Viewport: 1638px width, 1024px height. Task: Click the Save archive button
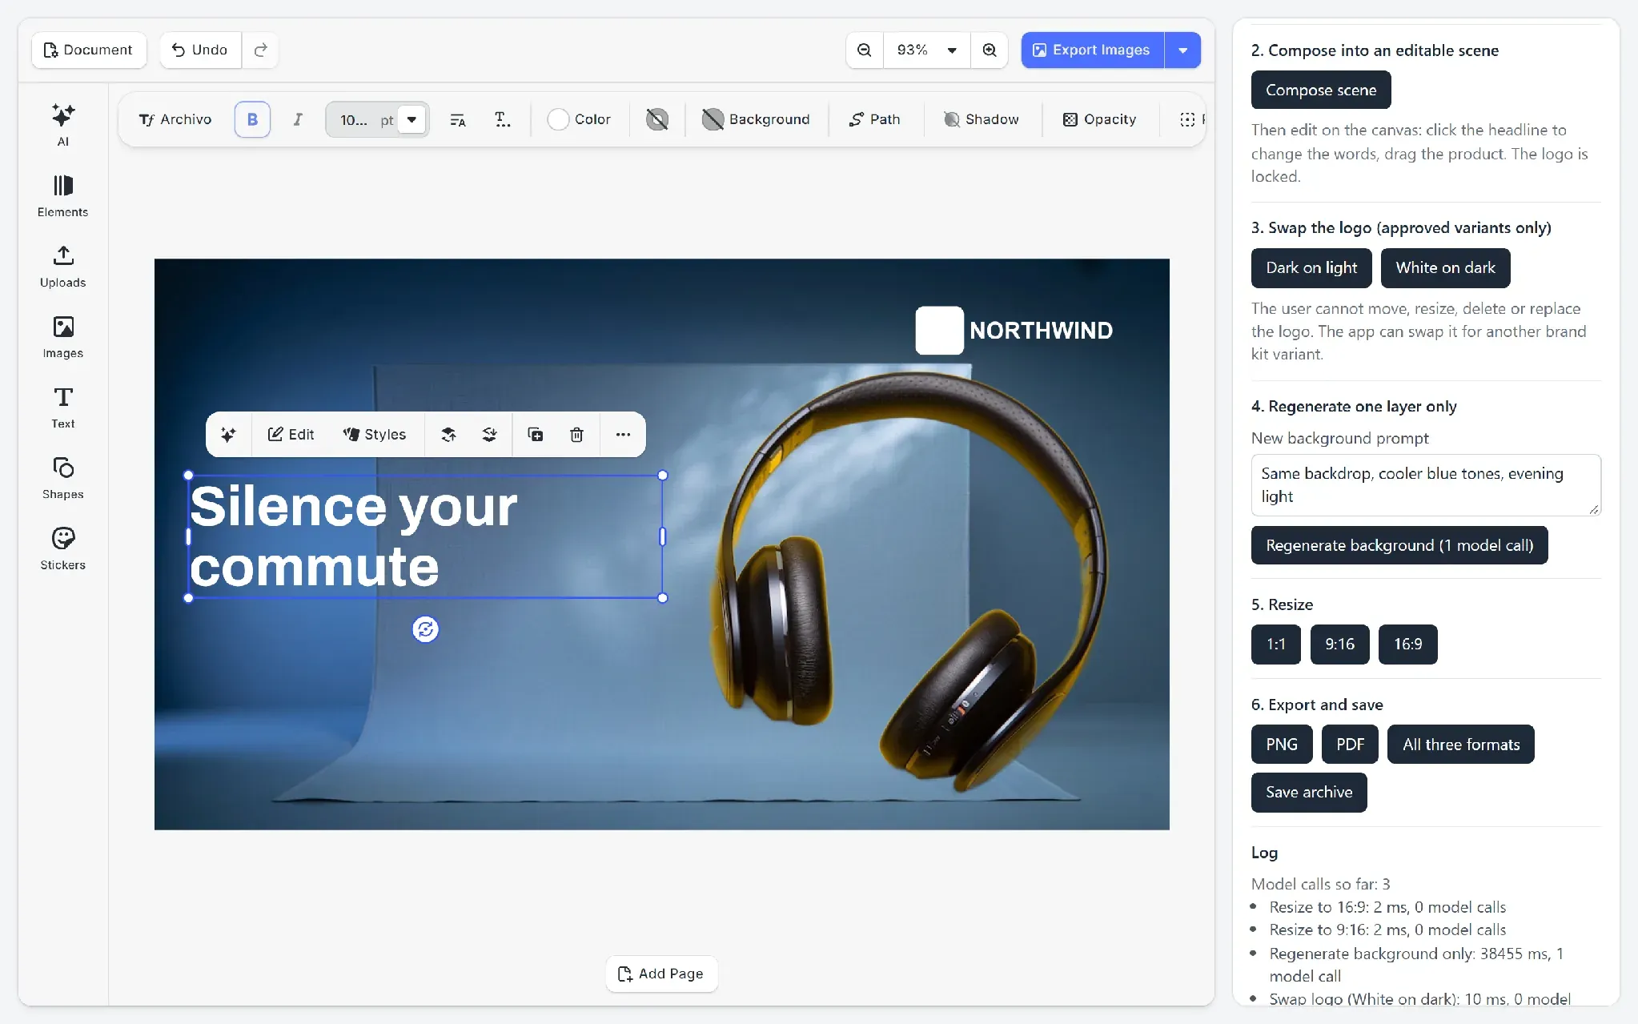click(1309, 792)
